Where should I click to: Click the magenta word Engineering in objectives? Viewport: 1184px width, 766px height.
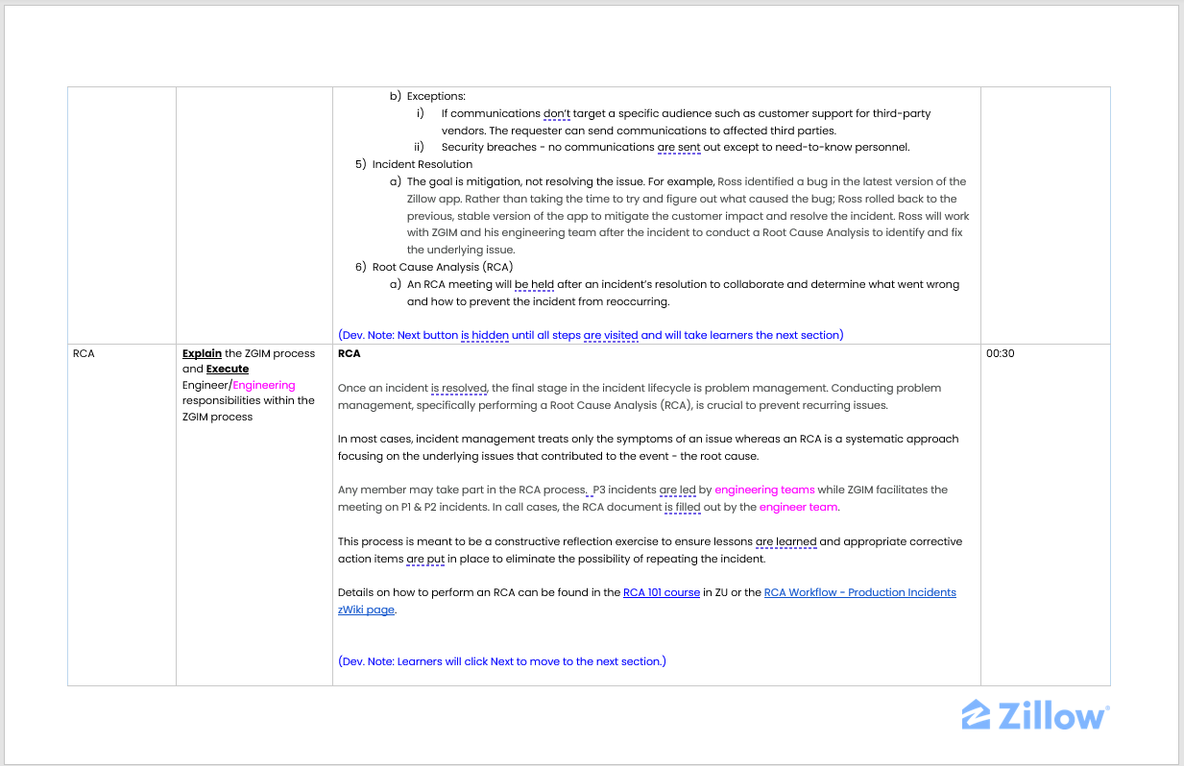[264, 385]
